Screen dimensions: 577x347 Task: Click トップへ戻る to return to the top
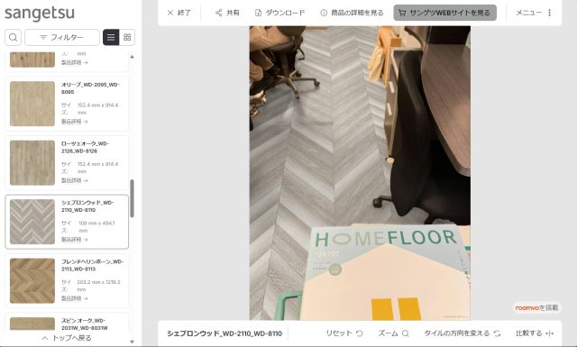tap(67, 338)
